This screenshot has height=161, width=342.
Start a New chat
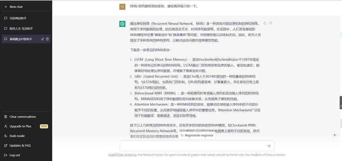(x=26, y=7)
